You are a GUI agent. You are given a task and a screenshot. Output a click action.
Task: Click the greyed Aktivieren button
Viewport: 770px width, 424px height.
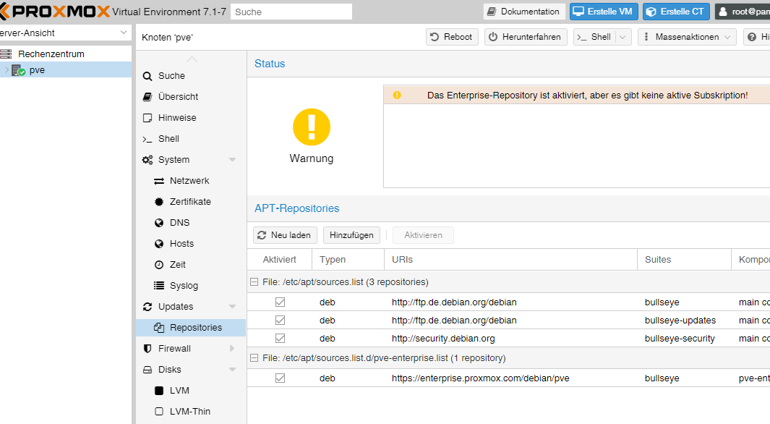point(423,235)
